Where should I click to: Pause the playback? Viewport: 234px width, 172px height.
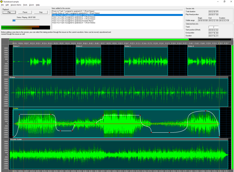pos(25,12)
